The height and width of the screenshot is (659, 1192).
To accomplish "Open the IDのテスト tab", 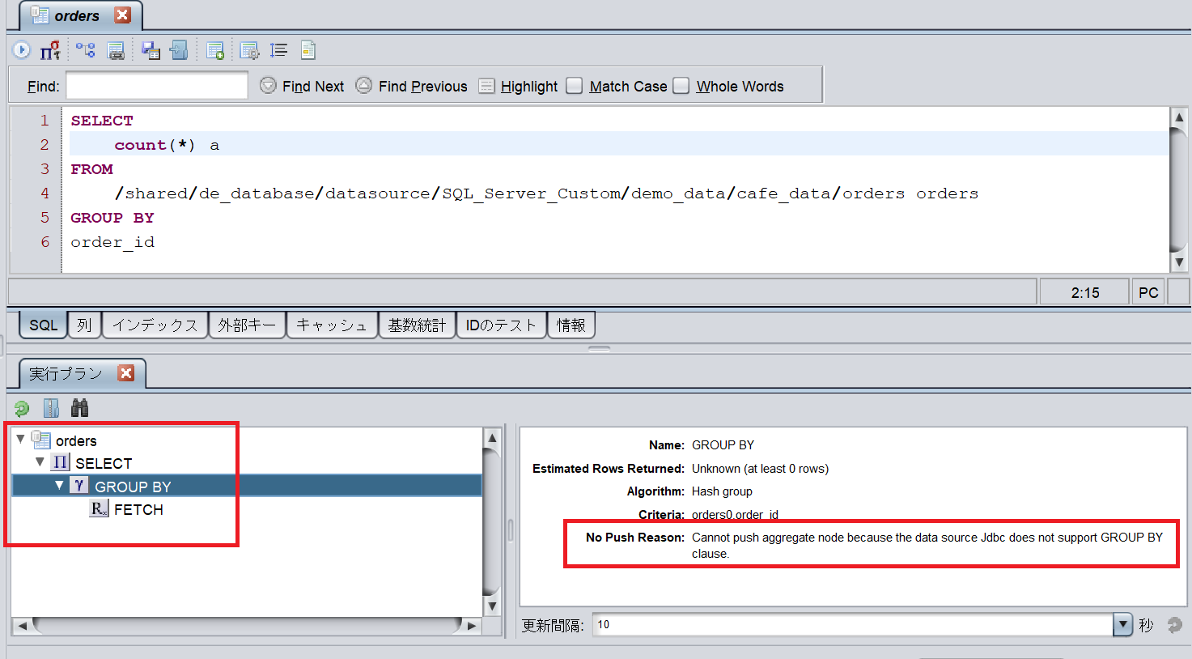I will pyautogui.click(x=501, y=325).
